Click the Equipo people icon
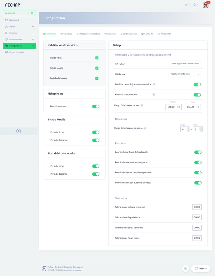The height and width of the screenshot is (276, 215). click(7, 27)
